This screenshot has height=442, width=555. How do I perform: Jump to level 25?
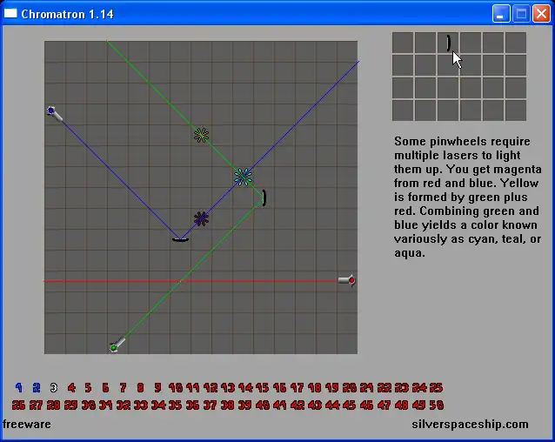pos(436,388)
